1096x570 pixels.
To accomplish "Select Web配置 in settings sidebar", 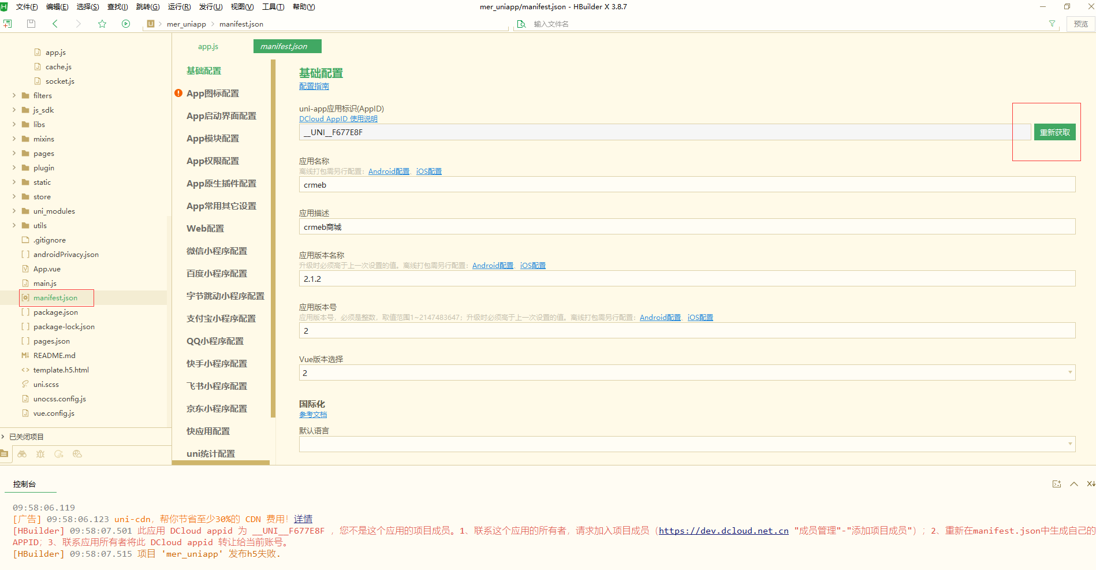I will click(x=205, y=228).
